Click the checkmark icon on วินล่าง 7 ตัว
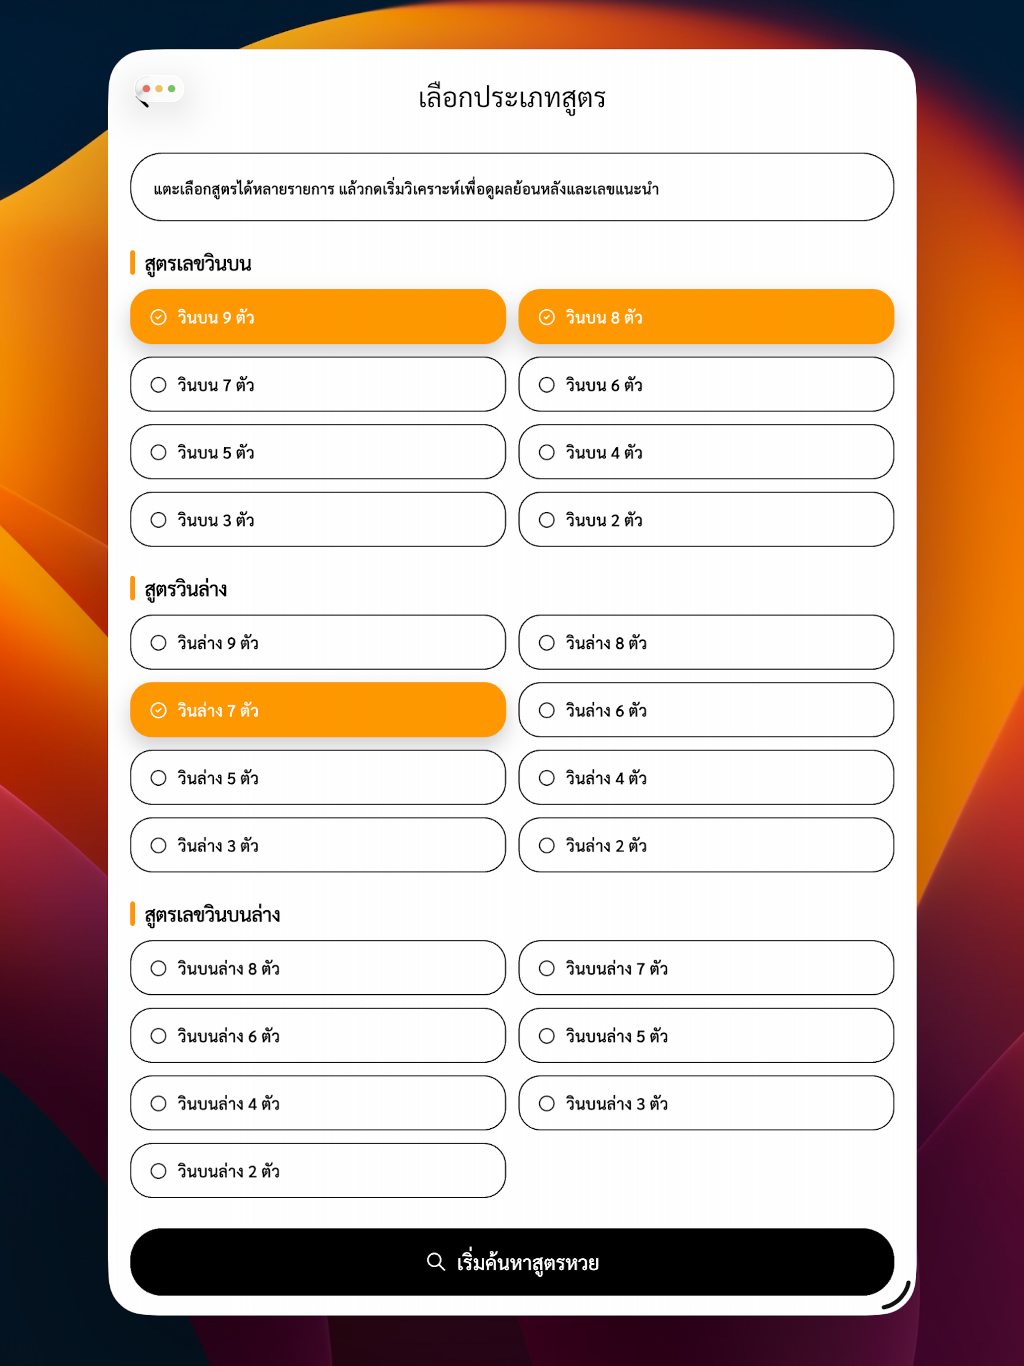 159,710
